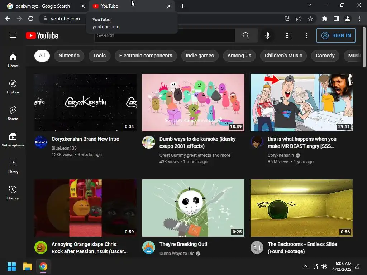Click the browser forward arrow

pos(19,19)
